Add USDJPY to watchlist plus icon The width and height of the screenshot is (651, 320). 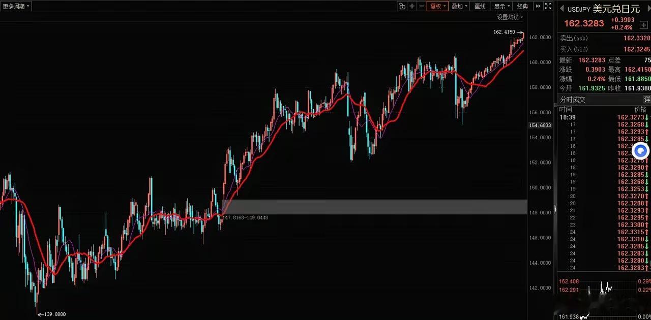pyautogui.click(x=643, y=24)
